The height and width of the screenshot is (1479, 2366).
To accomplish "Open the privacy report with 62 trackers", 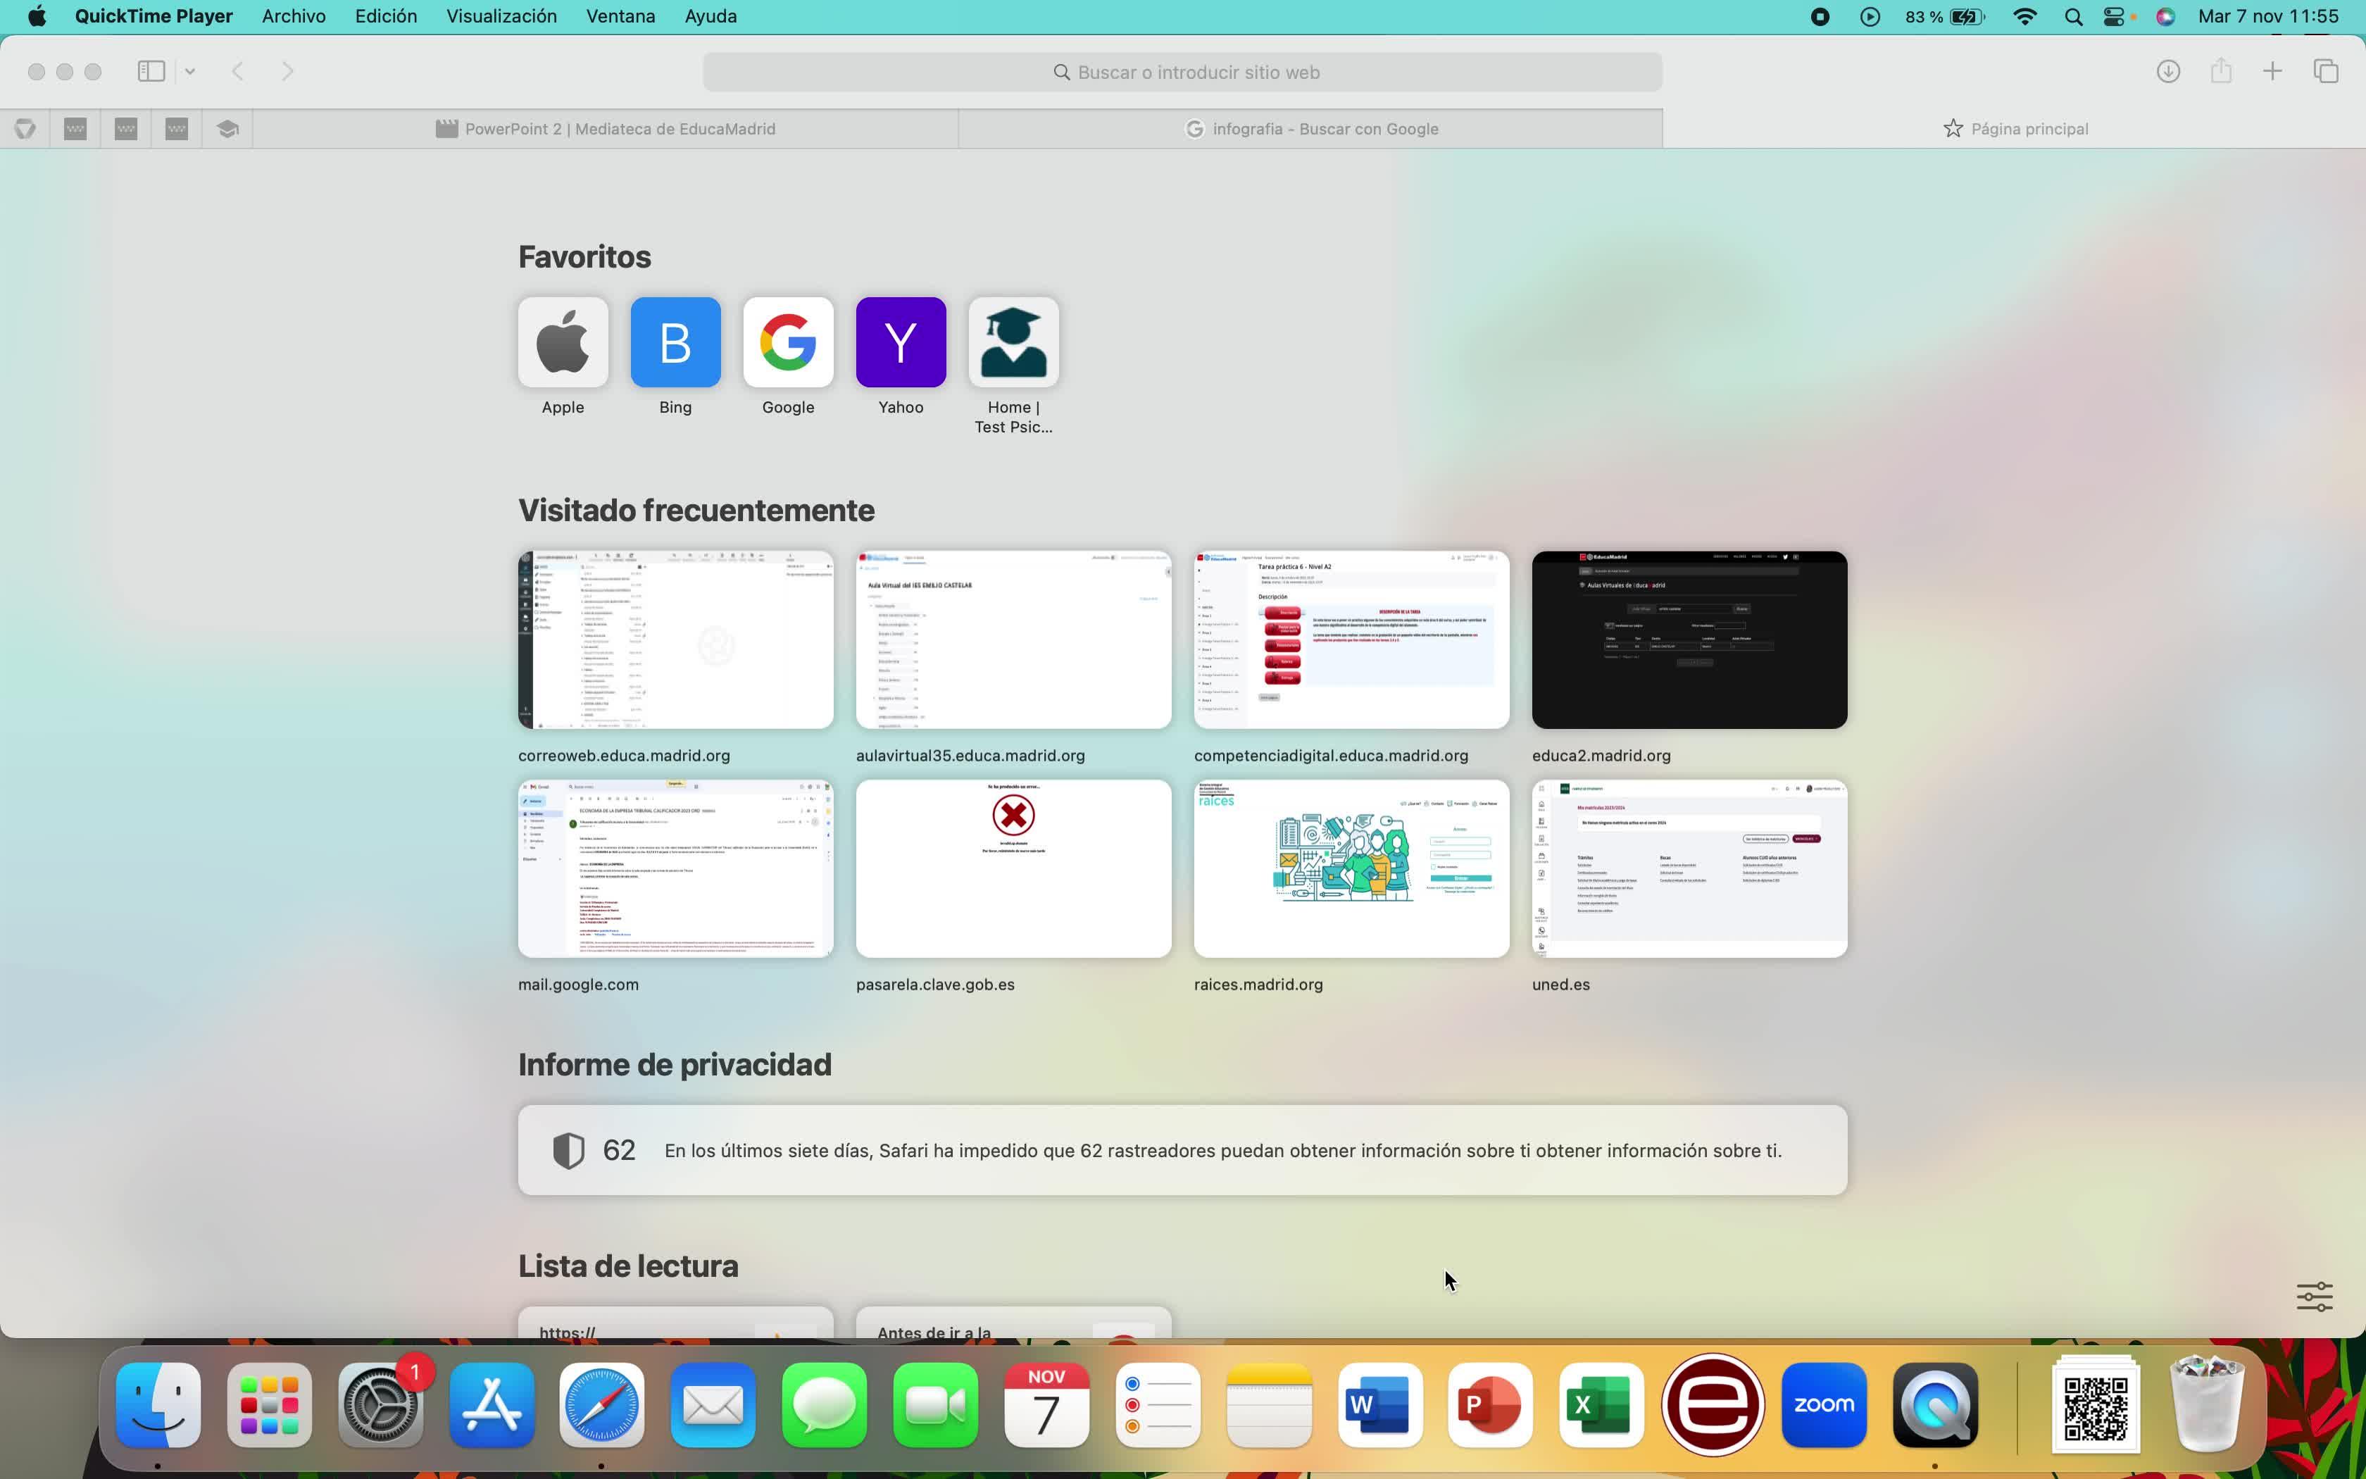I will [x=1182, y=1150].
